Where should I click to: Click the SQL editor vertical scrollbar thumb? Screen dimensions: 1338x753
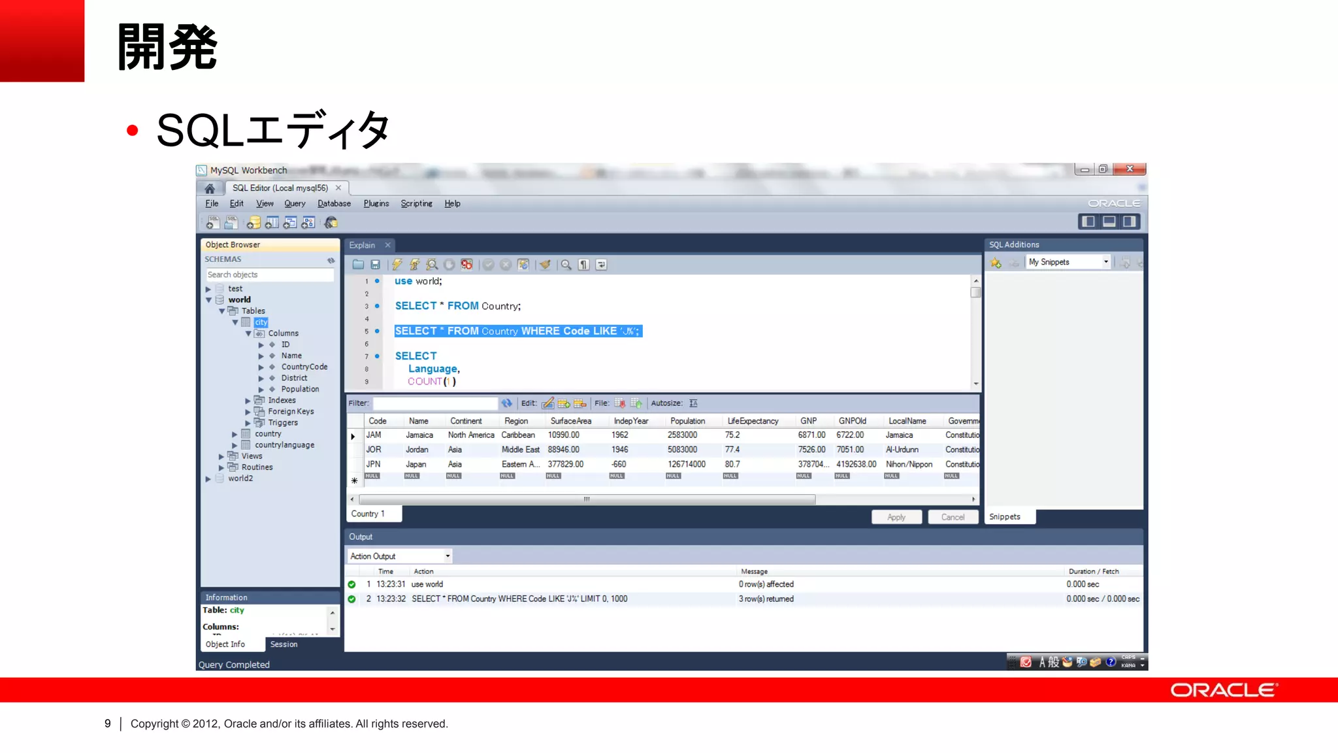976,292
